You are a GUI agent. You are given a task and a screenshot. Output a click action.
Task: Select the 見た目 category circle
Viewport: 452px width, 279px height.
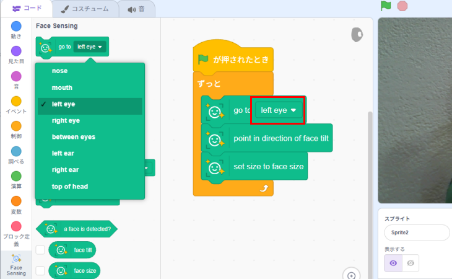[16, 51]
